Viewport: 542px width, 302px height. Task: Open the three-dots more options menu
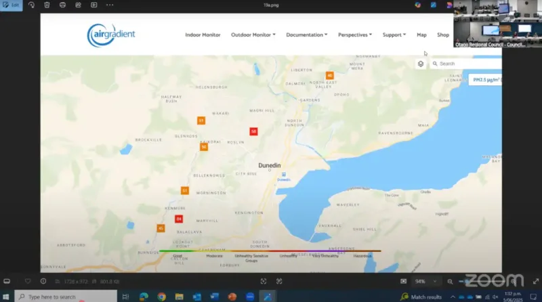point(110,5)
